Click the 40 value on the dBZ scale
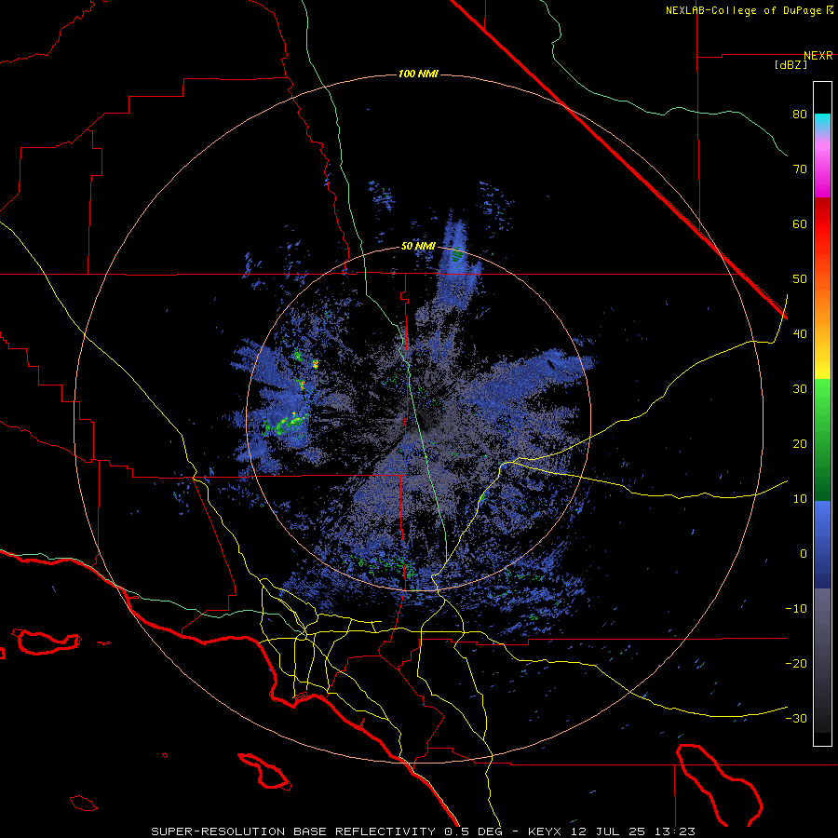Image resolution: width=838 pixels, height=838 pixels. point(800,334)
